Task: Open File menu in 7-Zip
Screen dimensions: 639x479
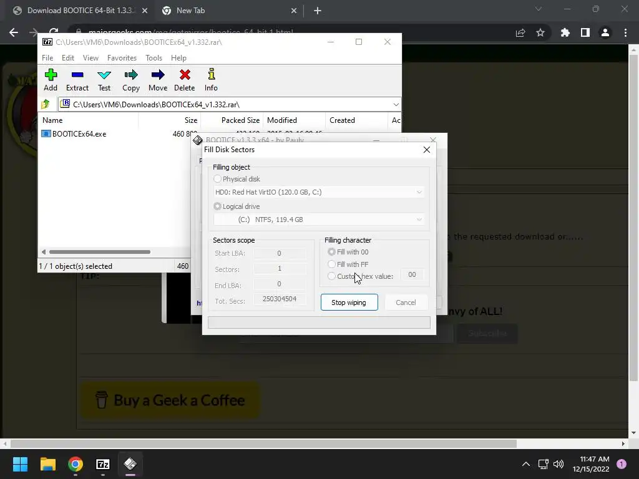Action: click(x=47, y=58)
